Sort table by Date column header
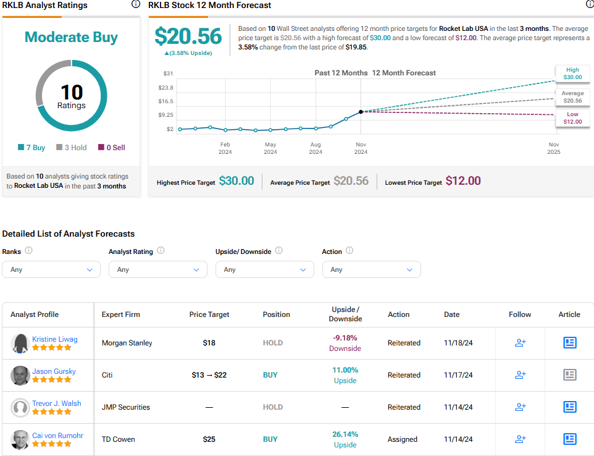594x456 pixels. [x=451, y=315]
